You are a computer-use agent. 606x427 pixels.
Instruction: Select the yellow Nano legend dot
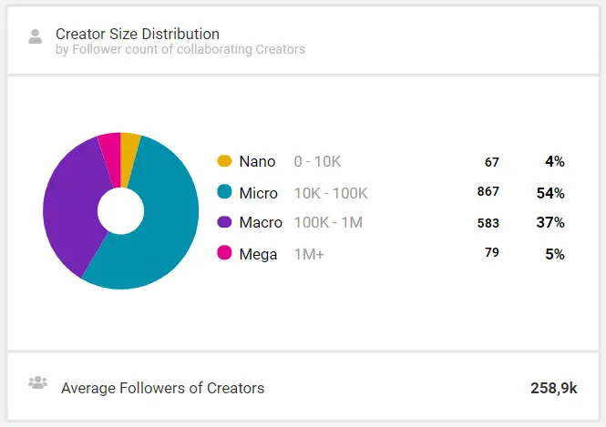[224, 160]
